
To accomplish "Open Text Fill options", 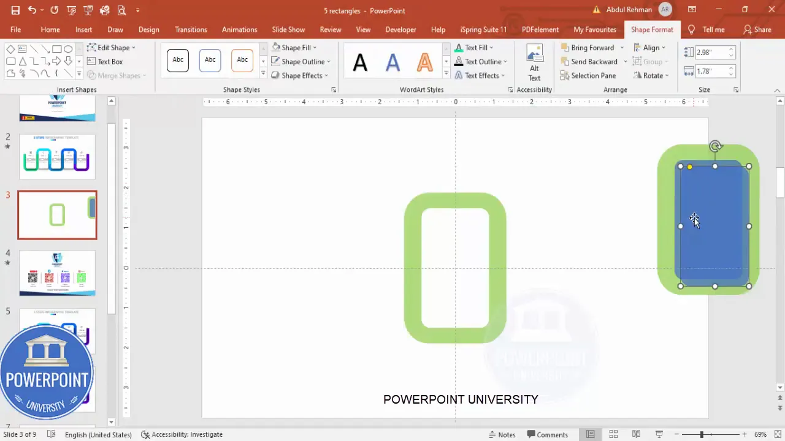I will tap(473, 48).
